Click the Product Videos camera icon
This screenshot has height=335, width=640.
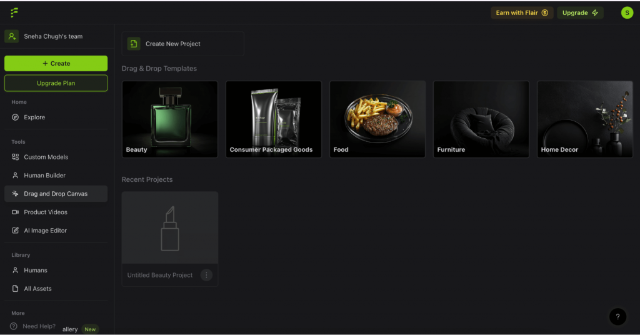tap(16, 212)
